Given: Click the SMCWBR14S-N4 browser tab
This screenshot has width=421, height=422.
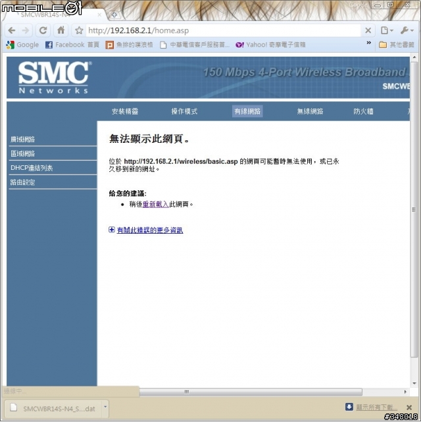Looking at the screenshot, I should pos(54,14).
